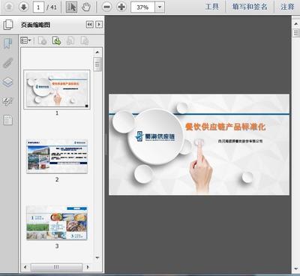Open the 填写和签名 pane
This screenshot has width=300, height=276.
(250, 7)
